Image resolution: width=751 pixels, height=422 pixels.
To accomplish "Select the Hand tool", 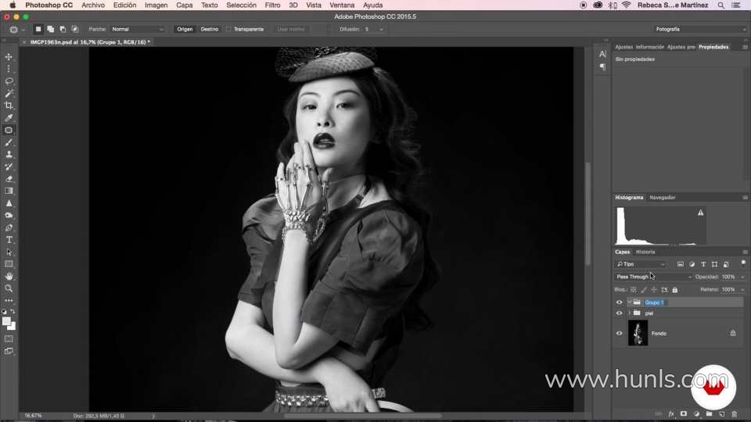I will click(x=9, y=277).
